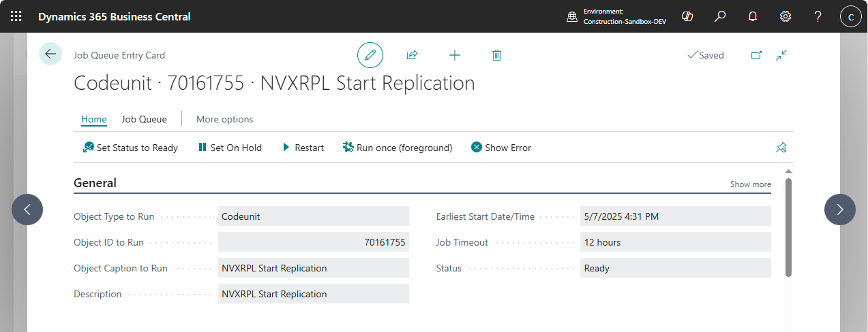Click the pencil edit icon
868x332 pixels.
(x=370, y=55)
